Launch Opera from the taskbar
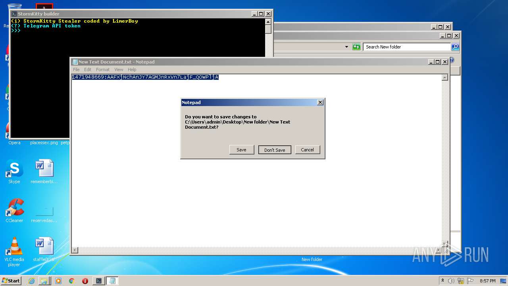The width and height of the screenshot is (508, 286). (x=85, y=281)
